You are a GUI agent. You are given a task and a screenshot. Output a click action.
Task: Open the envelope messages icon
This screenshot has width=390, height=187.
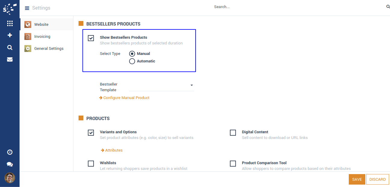[10, 59]
